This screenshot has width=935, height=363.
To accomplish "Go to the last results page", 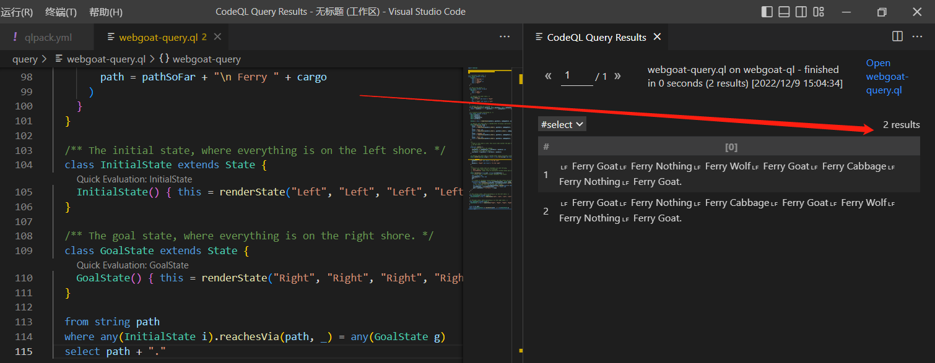I will point(617,76).
